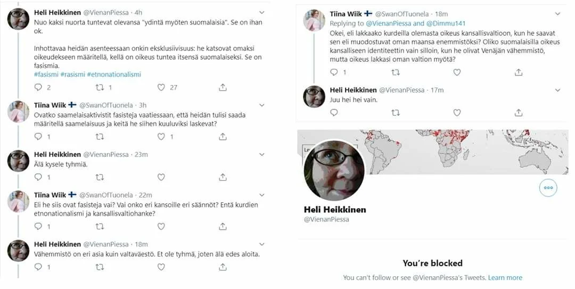Reply to the 'Vähemmistö on eri asia' tweet

click(x=38, y=267)
